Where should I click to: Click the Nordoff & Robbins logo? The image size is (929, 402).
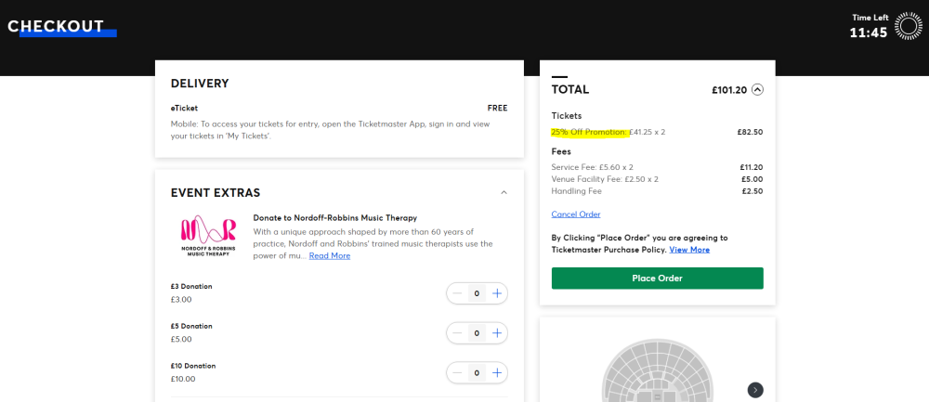(208, 235)
